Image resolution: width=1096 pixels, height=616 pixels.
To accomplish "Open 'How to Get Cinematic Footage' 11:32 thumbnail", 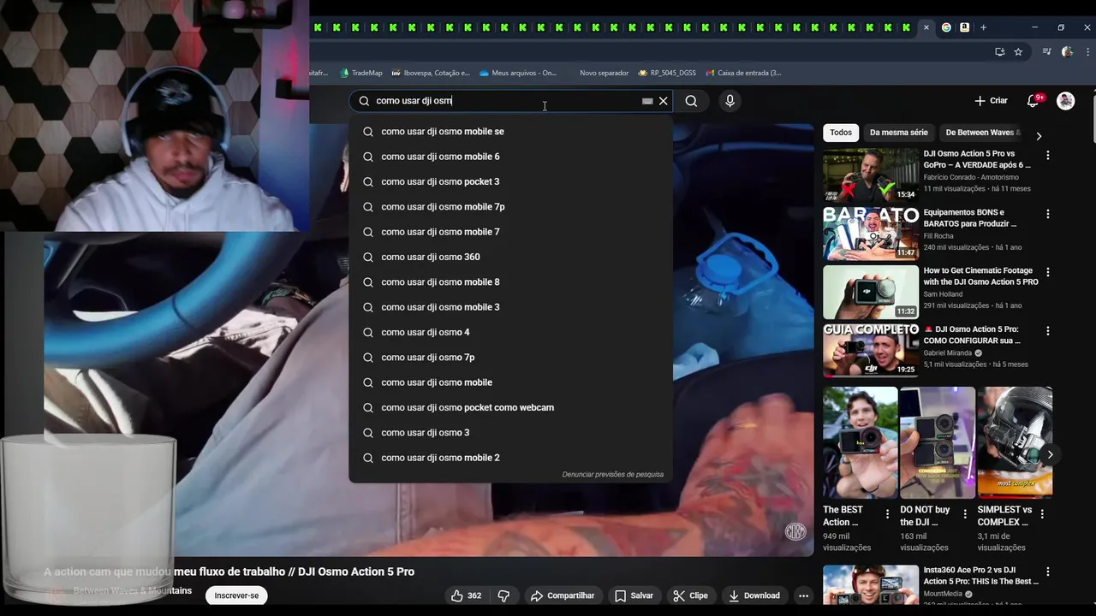I will [871, 291].
